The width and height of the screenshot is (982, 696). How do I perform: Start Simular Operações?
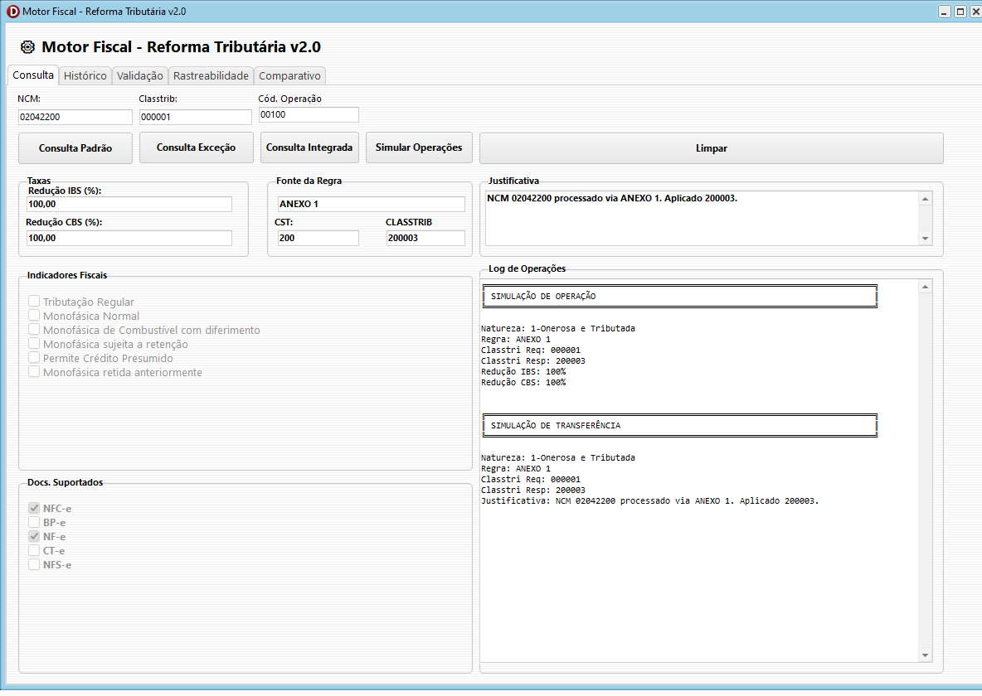tap(419, 148)
